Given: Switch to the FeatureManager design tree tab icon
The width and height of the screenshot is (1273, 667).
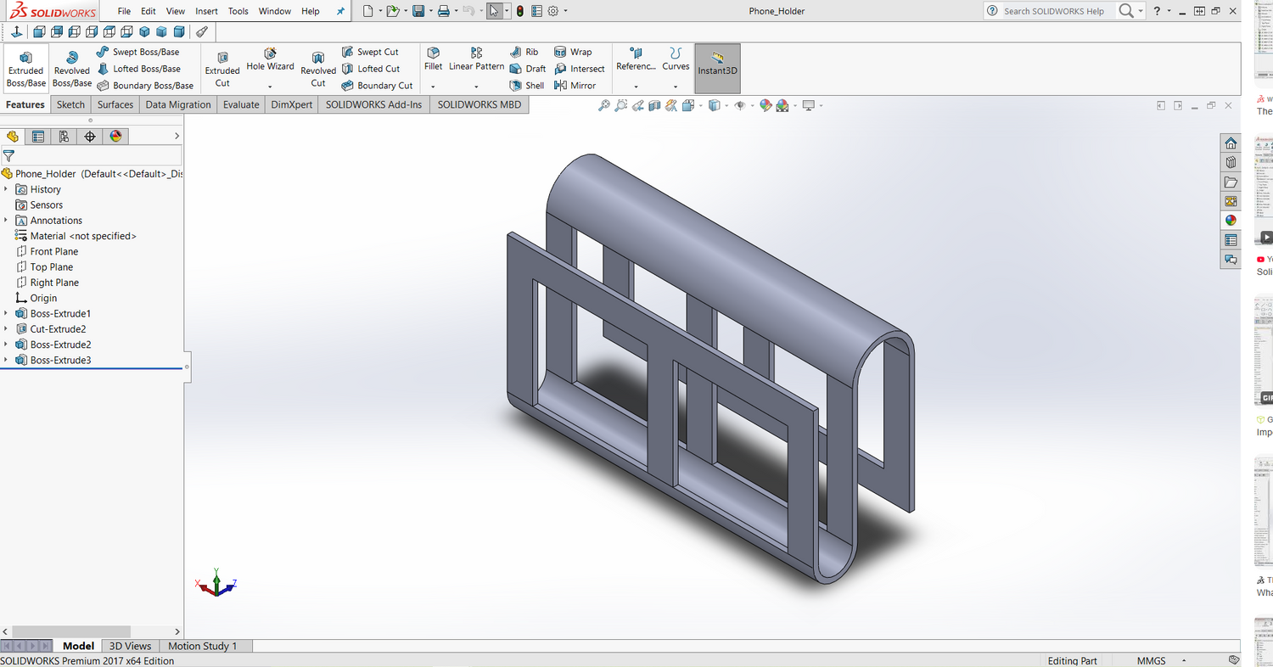Looking at the screenshot, I should tap(12, 137).
